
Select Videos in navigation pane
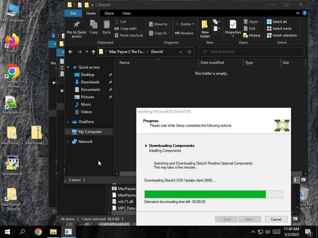[x=86, y=112]
